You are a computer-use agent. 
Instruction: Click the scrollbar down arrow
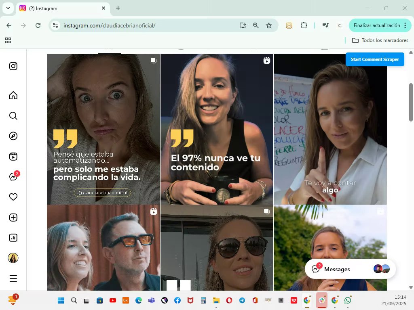[411, 287]
